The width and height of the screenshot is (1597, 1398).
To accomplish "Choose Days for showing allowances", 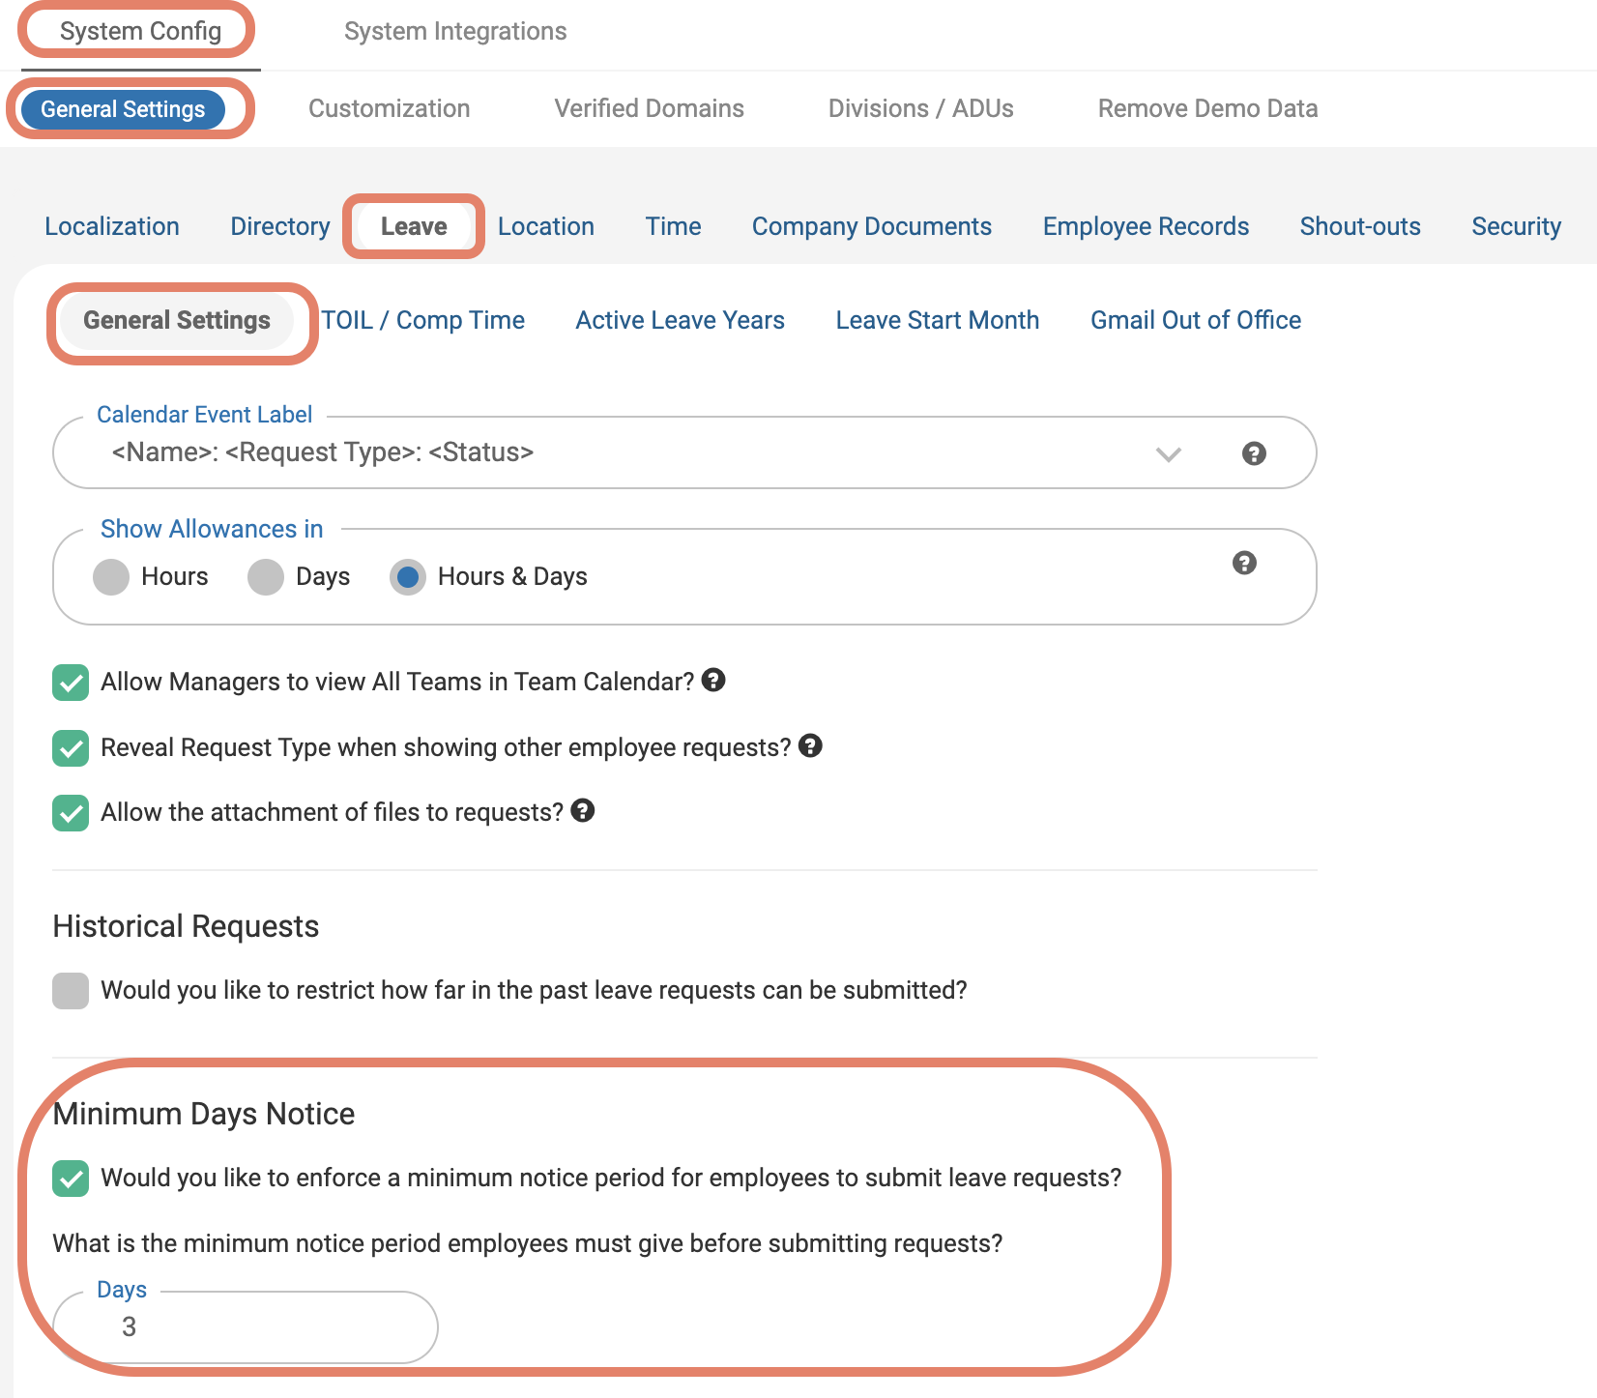I will pyautogui.click(x=264, y=576).
